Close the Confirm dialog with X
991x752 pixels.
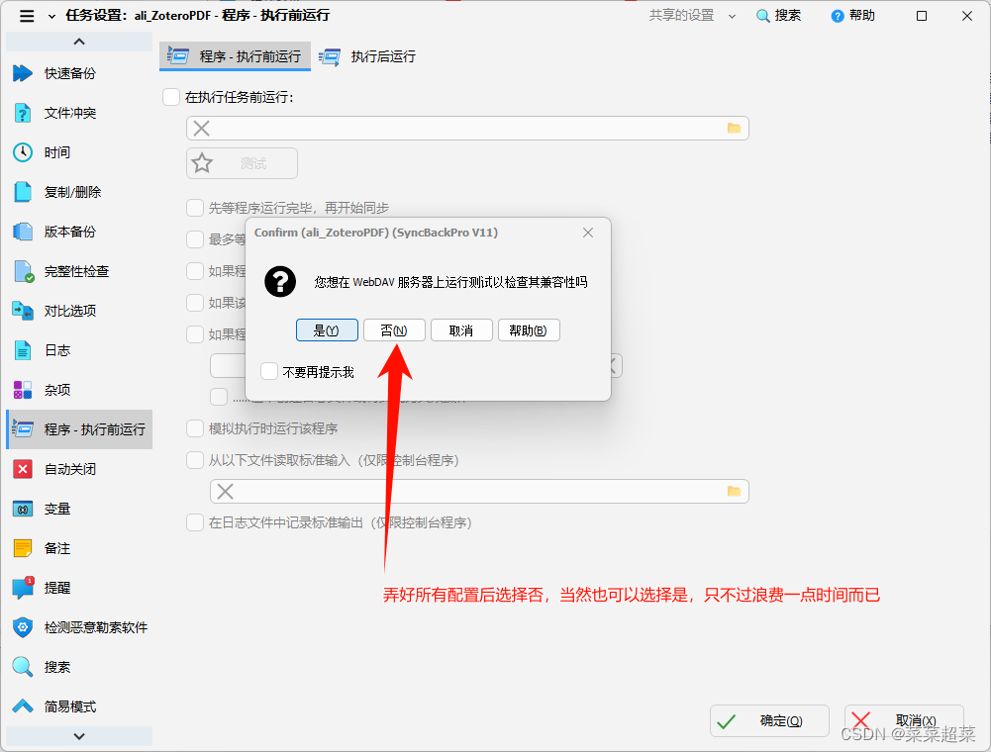pos(588,233)
